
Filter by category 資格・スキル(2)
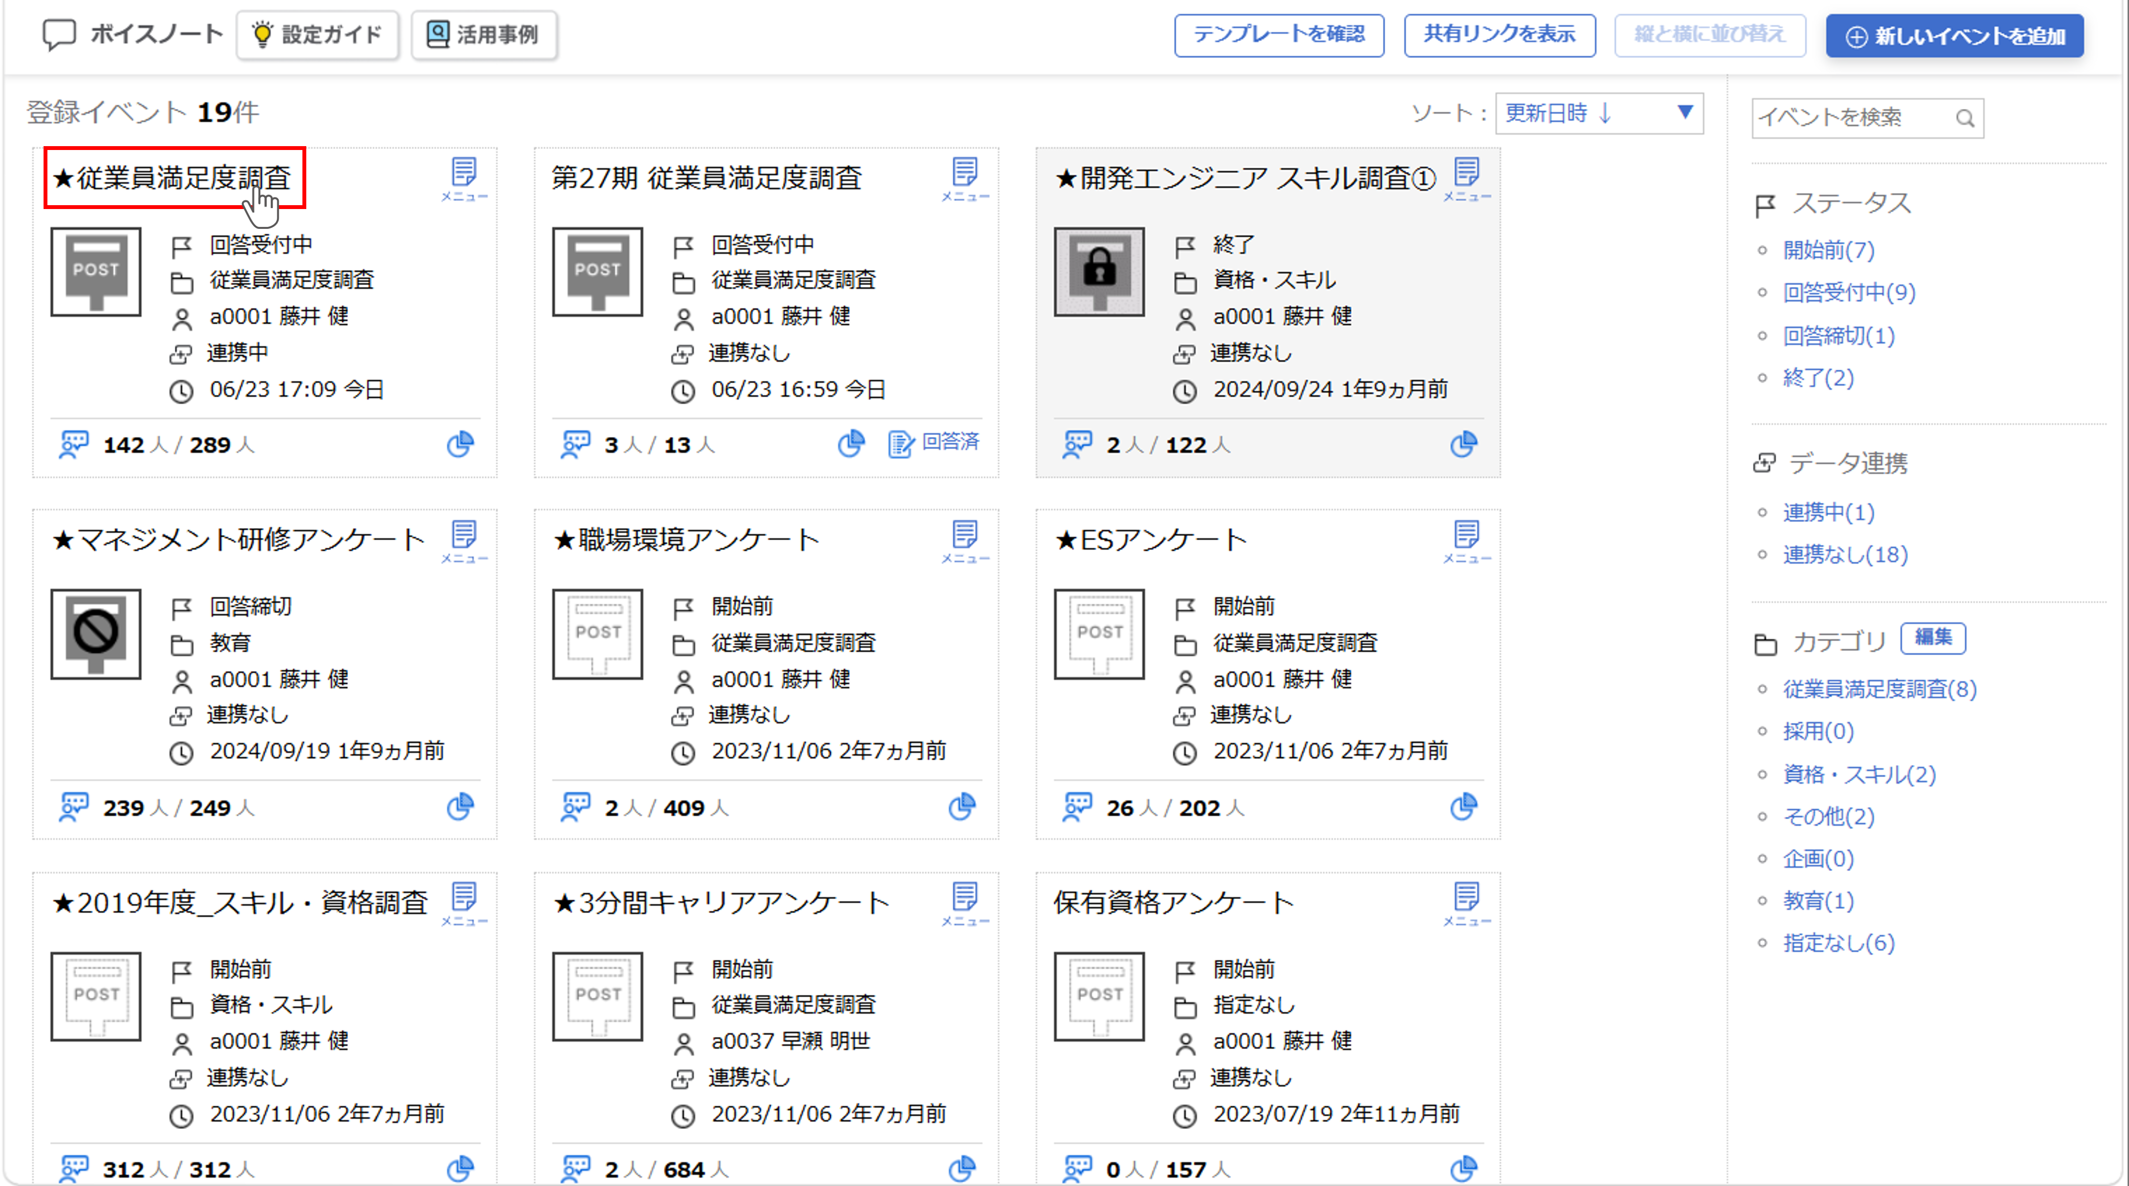[1859, 774]
